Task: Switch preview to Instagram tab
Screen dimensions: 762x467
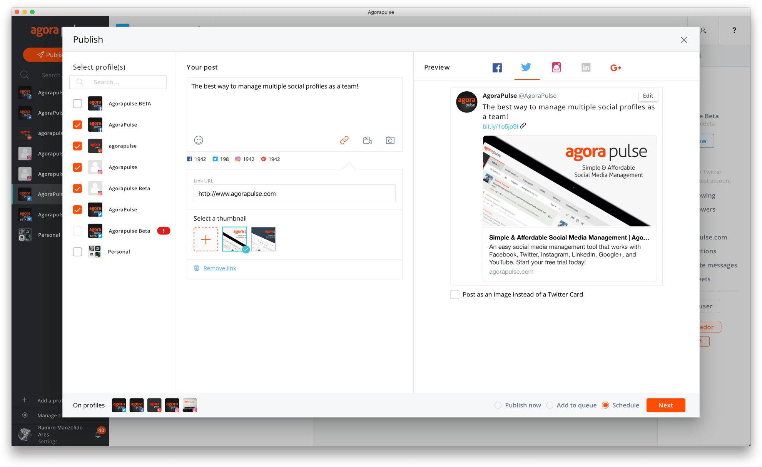Action: pyautogui.click(x=555, y=67)
